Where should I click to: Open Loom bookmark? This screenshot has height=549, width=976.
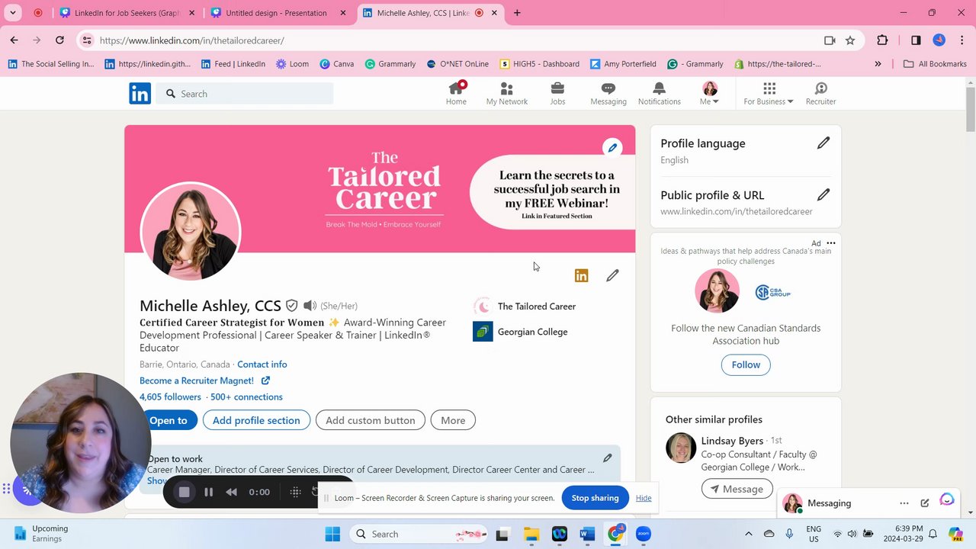click(292, 64)
